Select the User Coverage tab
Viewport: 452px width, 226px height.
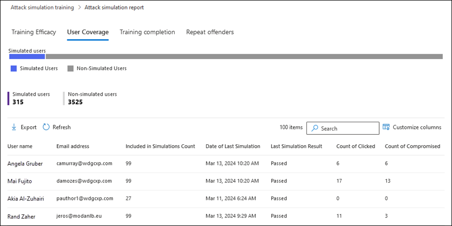coord(88,32)
